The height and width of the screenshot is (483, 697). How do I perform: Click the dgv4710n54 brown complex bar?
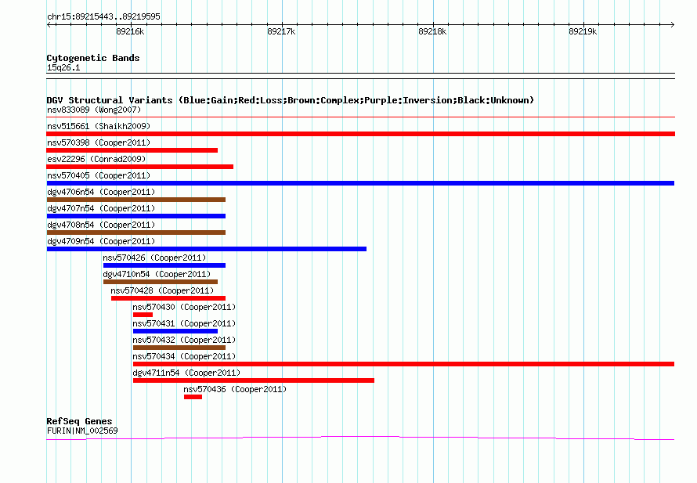pos(161,282)
